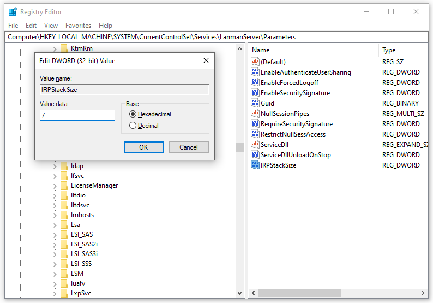Close the Edit DWORD dialog with X
This screenshot has height=303, width=433.
tap(206, 60)
